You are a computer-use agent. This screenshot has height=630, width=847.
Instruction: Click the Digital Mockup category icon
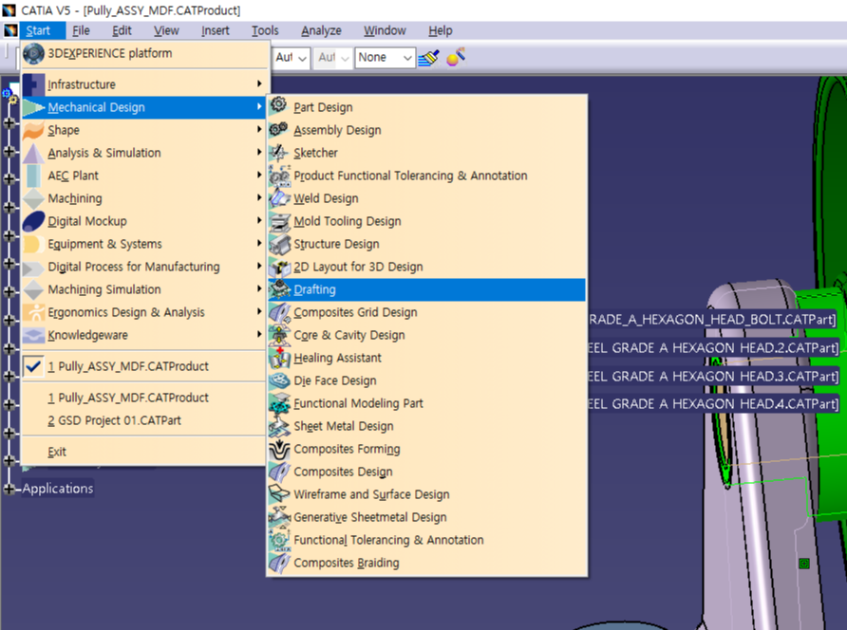pos(33,221)
